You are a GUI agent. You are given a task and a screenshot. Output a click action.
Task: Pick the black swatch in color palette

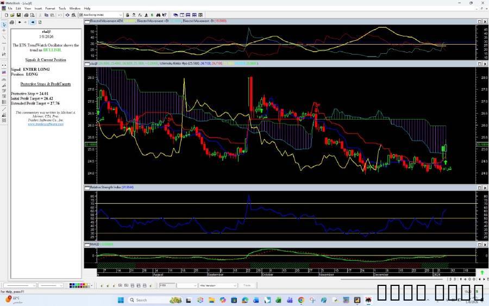point(71,284)
